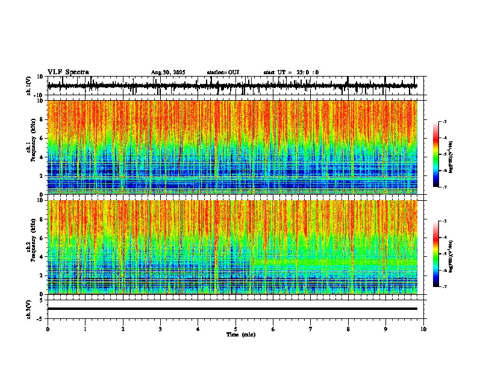Click time axis tick label "0"
This screenshot has height=369, width=477.
point(48,329)
